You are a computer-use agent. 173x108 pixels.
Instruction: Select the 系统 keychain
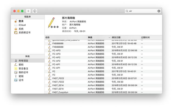tap(28, 29)
